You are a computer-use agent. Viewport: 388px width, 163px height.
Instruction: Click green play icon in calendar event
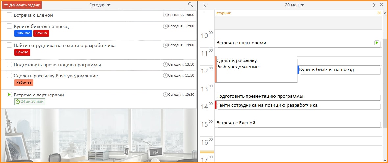[376, 43]
